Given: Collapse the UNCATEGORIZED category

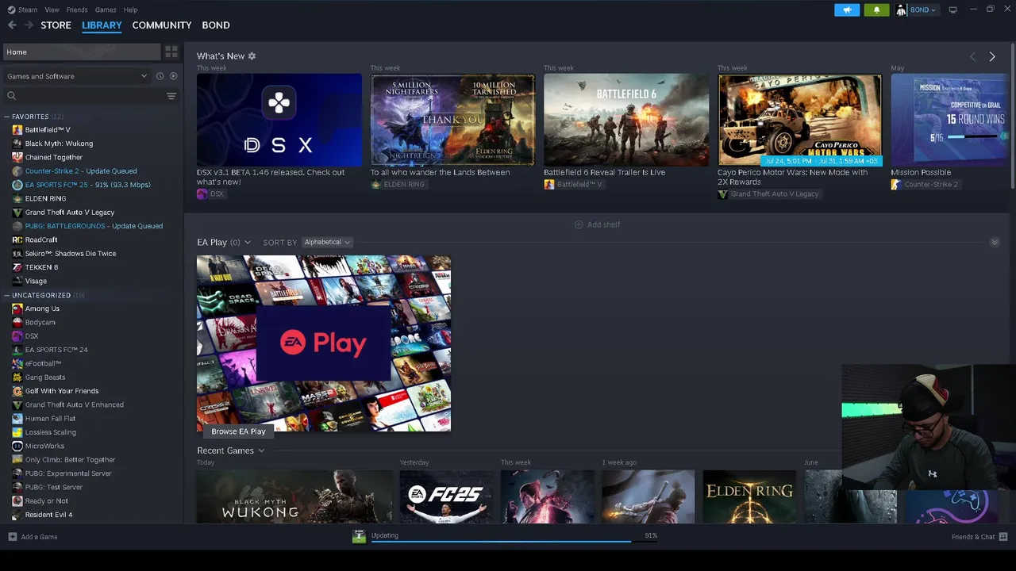Looking at the screenshot, I should point(6,295).
